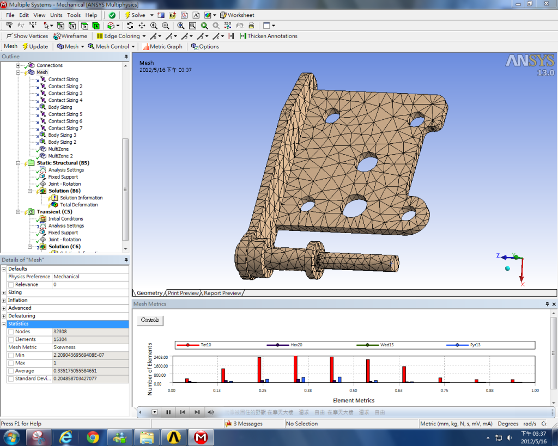Click the Solve lightning button
This screenshot has height=446, width=558.
135,15
